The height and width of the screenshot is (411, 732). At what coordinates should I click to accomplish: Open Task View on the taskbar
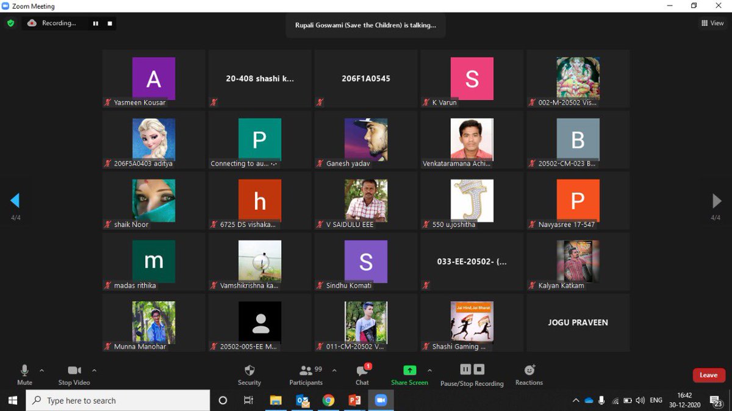coord(248,401)
